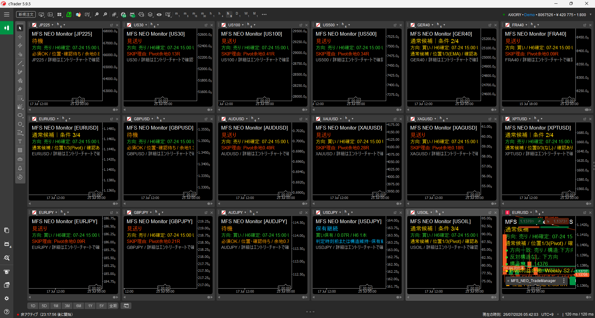Click the 120 ms latency indicator
The image size is (595, 318).
pyautogui.click(x=579, y=315)
